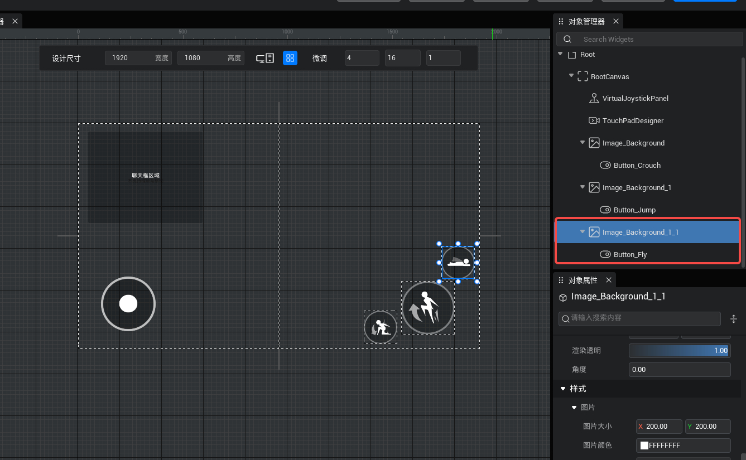
Task: Select Image_Background_1 in the object tree
Action: [x=637, y=188]
